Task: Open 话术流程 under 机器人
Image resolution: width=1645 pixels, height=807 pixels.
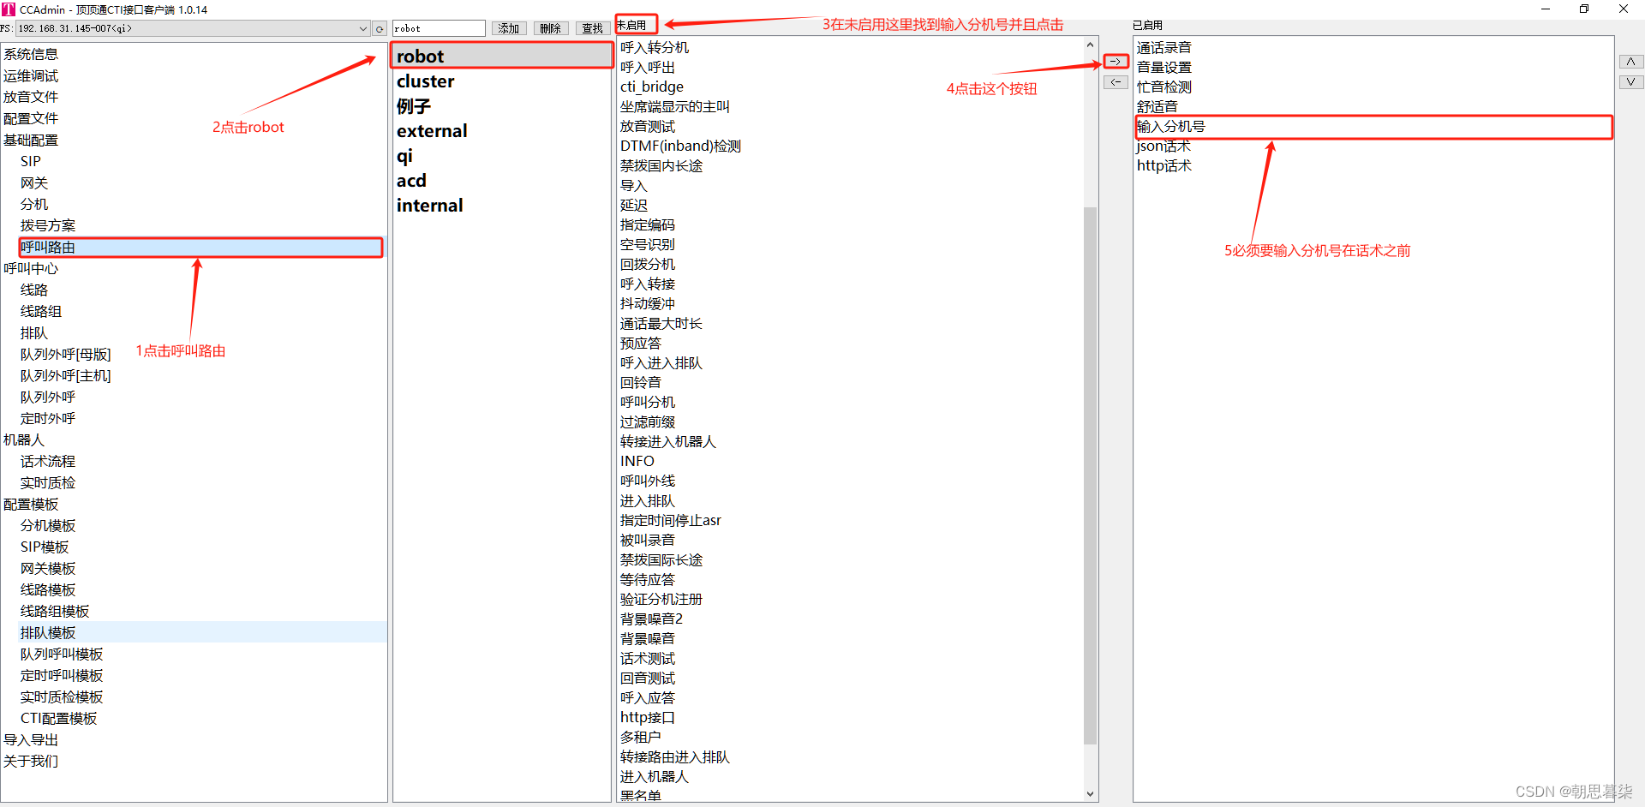Action: (x=48, y=462)
